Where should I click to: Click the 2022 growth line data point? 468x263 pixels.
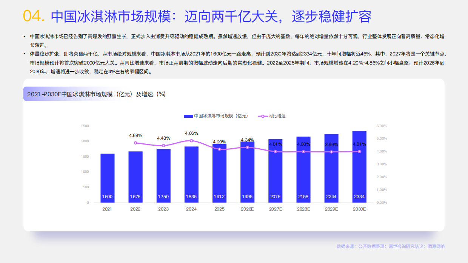[x=135, y=143]
